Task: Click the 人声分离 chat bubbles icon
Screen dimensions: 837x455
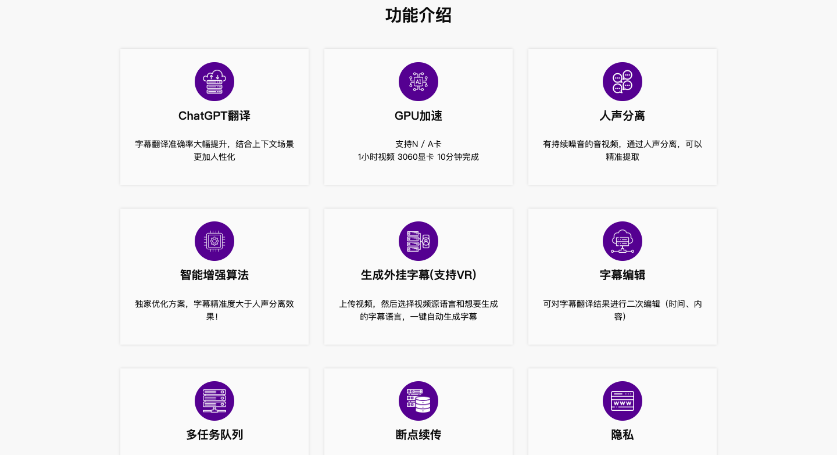Action: (x=623, y=82)
